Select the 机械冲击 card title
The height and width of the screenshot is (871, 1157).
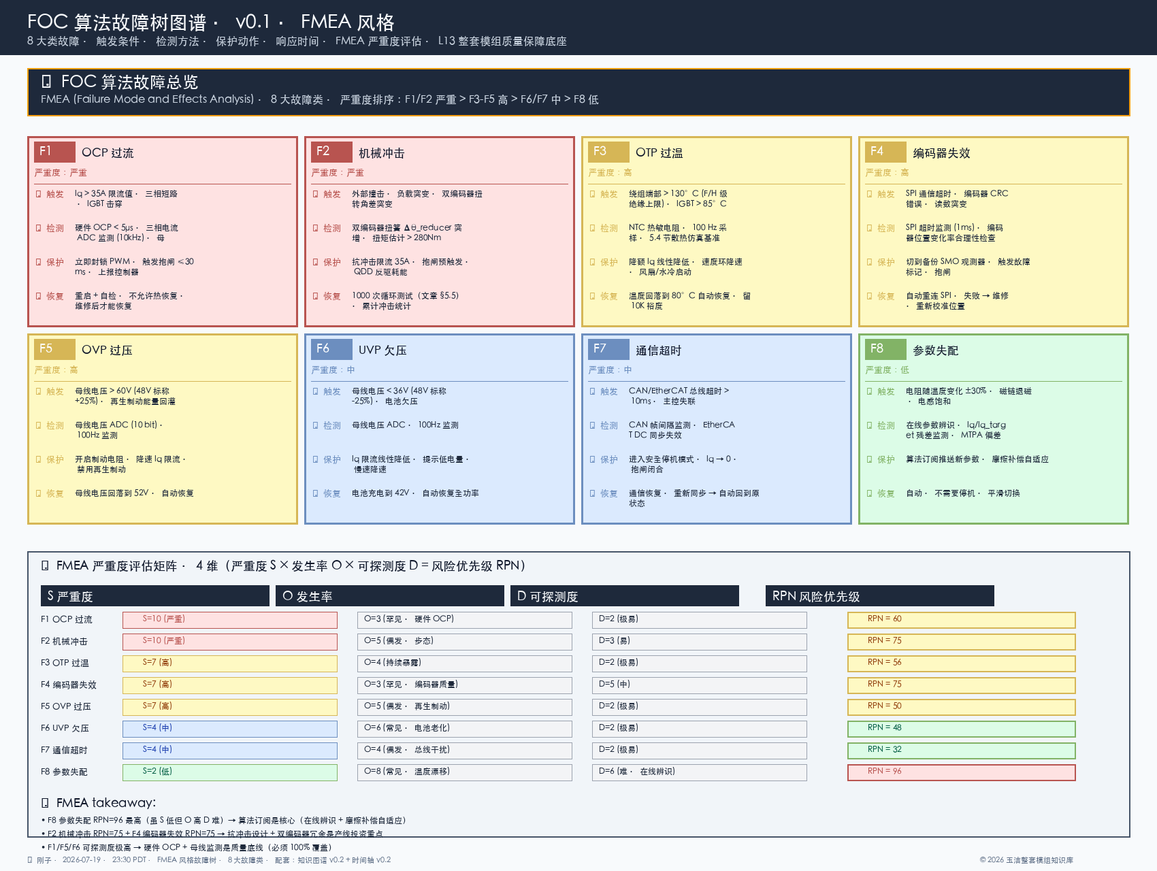[x=382, y=153]
